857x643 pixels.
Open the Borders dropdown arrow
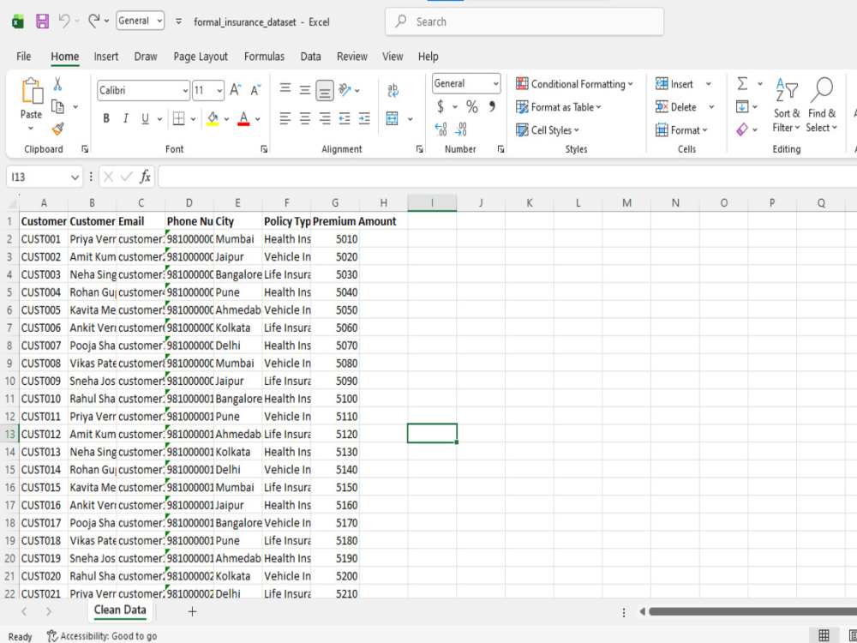click(193, 118)
